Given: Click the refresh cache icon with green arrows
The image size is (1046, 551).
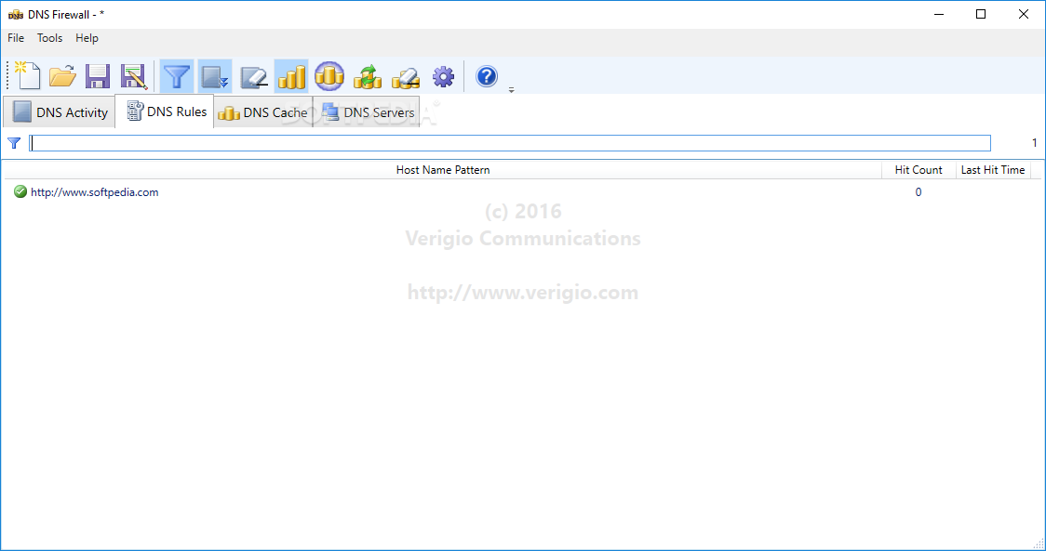Looking at the screenshot, I should point(367,76).
